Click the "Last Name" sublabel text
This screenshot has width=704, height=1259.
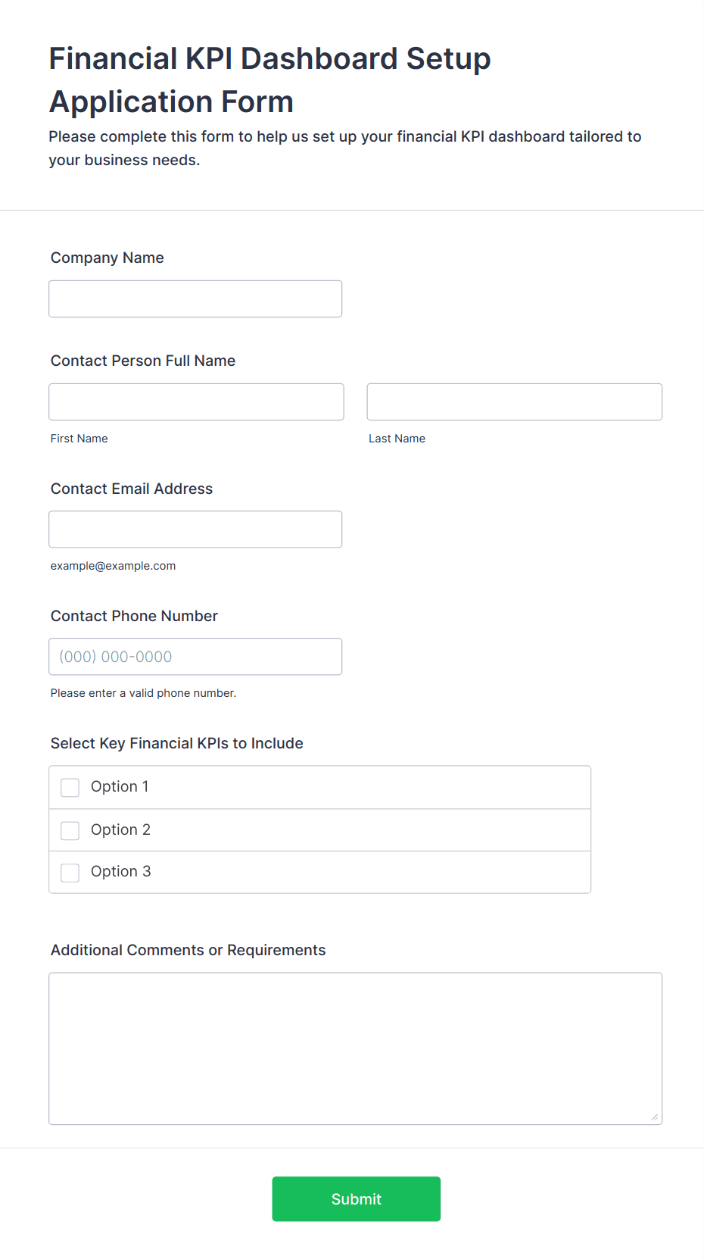click(x=397, y=439)
